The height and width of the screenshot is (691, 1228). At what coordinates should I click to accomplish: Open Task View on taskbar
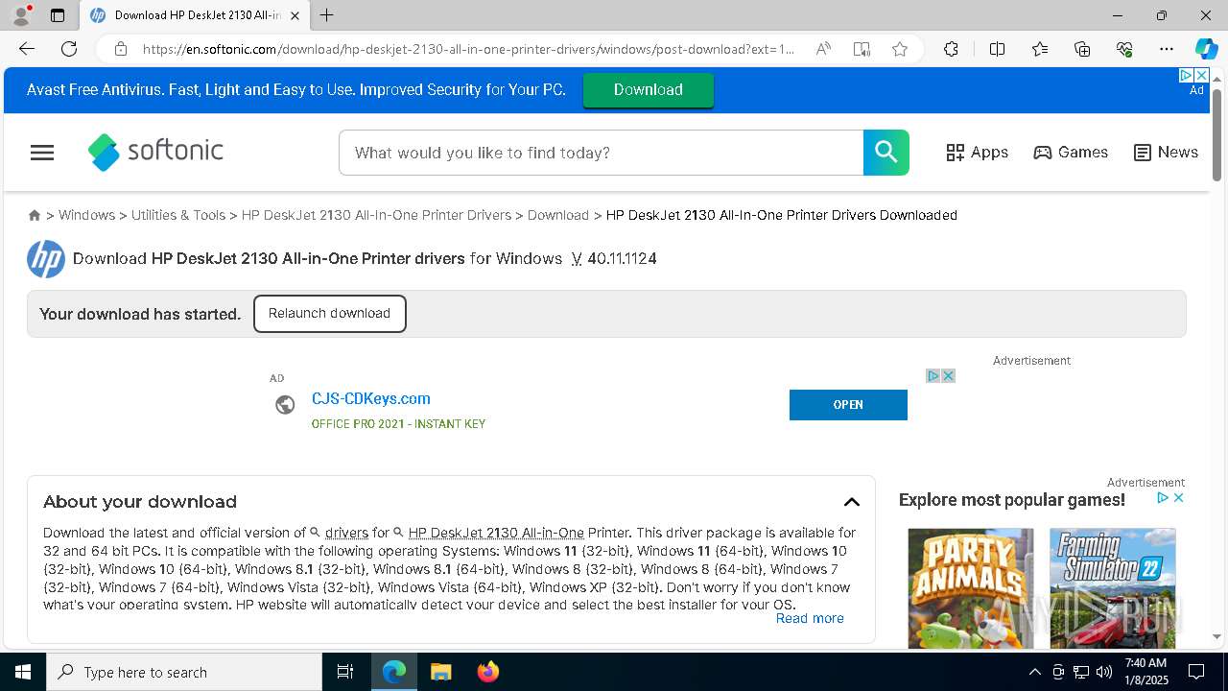[345, 672]
